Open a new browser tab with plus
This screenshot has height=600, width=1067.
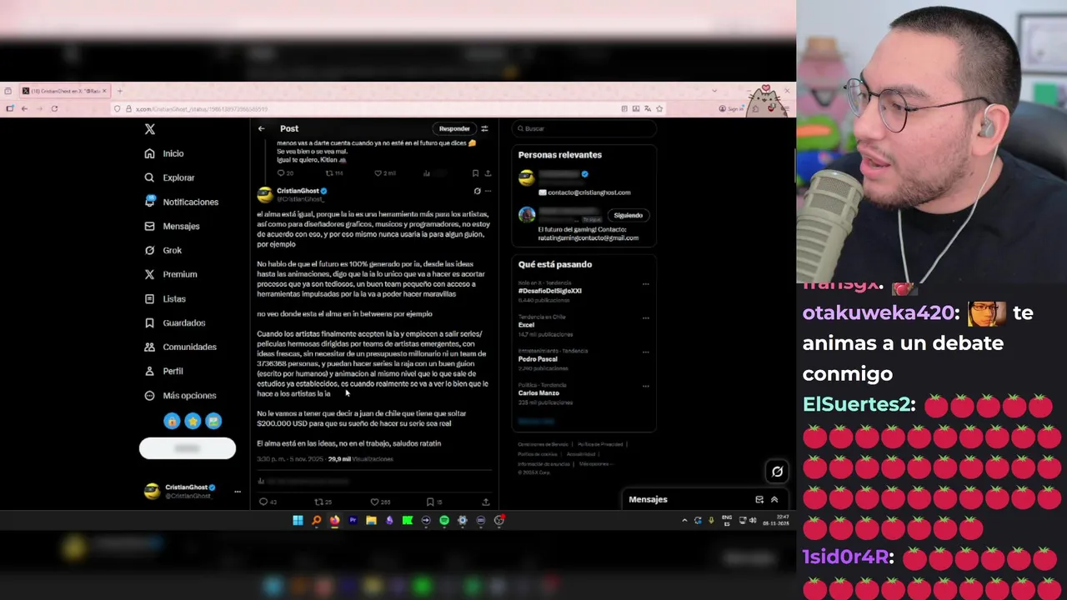pos(119,91)
